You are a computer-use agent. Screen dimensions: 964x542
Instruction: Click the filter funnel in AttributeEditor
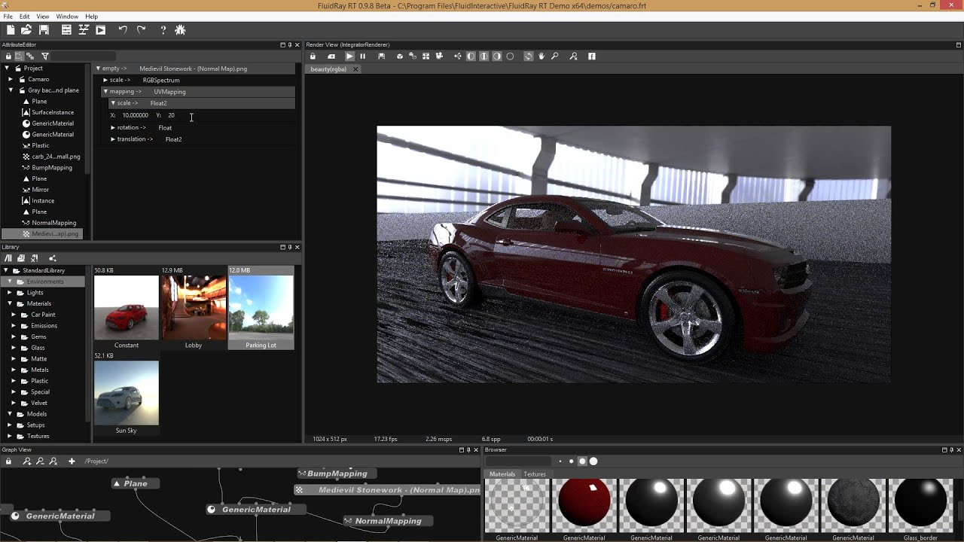44,56
